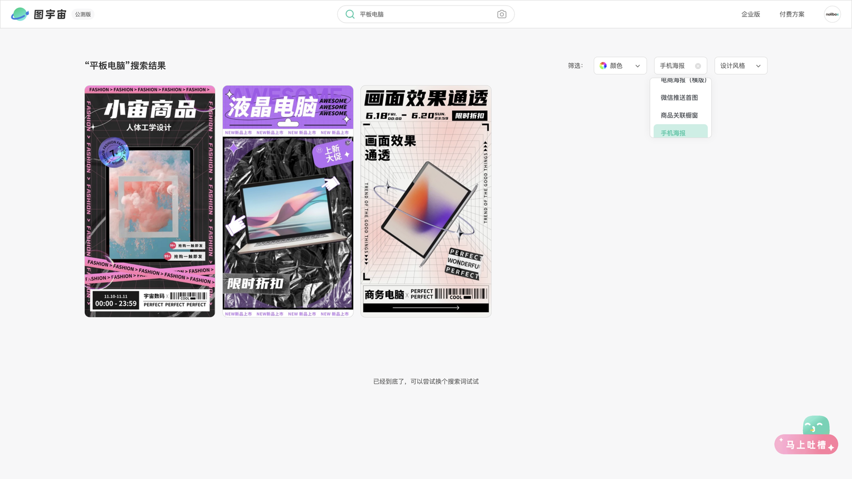The height and width of the screenshot is (479, 852).
Task: Click the 马上吐槽 feedback button
Action: [x=806, y=444]
